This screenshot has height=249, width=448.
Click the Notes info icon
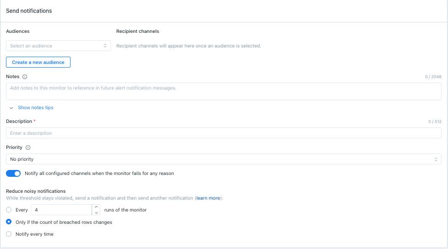(25, 77)
